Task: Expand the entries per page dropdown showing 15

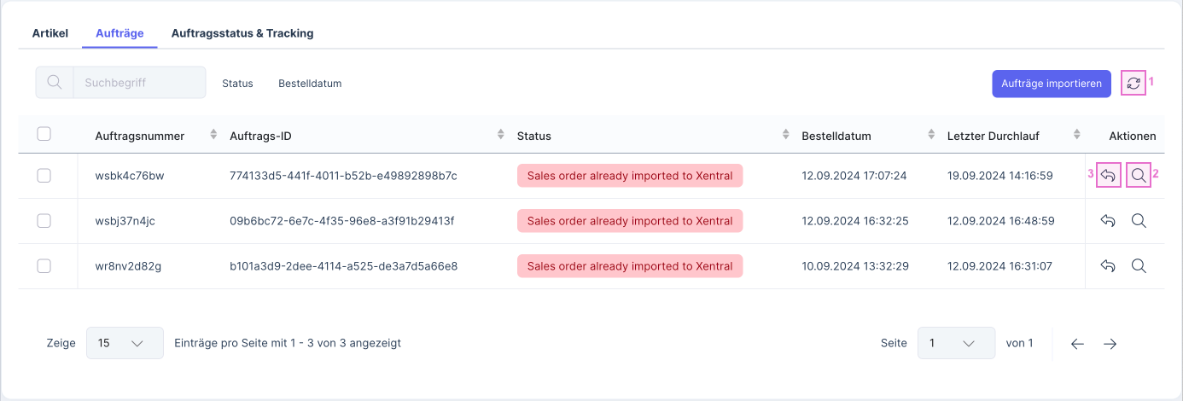Action: click(125, 343)
